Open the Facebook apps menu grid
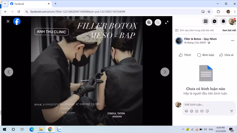 pos(206,21)
